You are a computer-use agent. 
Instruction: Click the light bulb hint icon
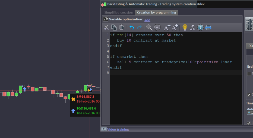tap(185, 27)
